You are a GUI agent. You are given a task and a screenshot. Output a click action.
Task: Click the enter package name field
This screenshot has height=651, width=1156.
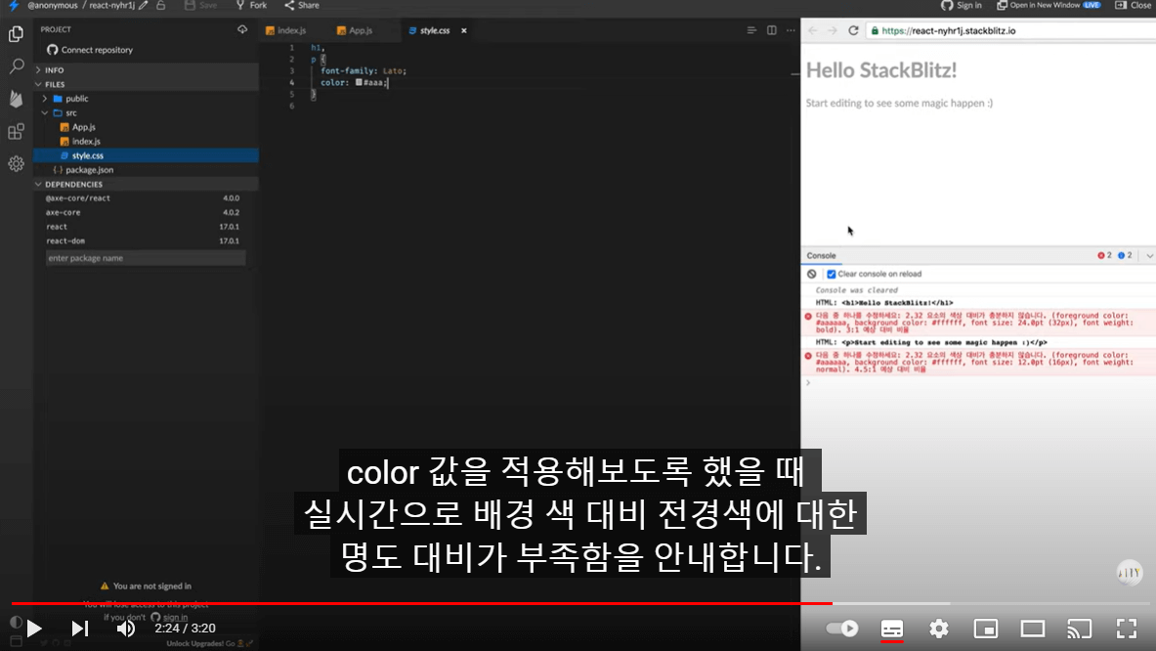pyautogui.click(x=146, y=258)
